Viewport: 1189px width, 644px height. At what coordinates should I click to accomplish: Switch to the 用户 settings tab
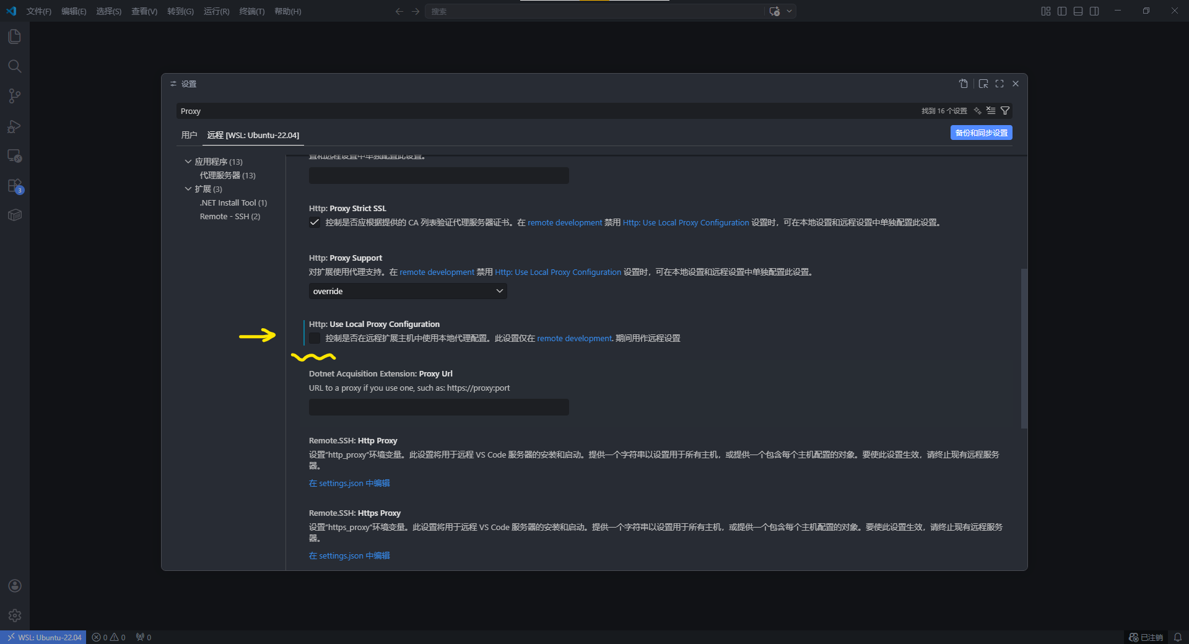click(x=189, y=135)
